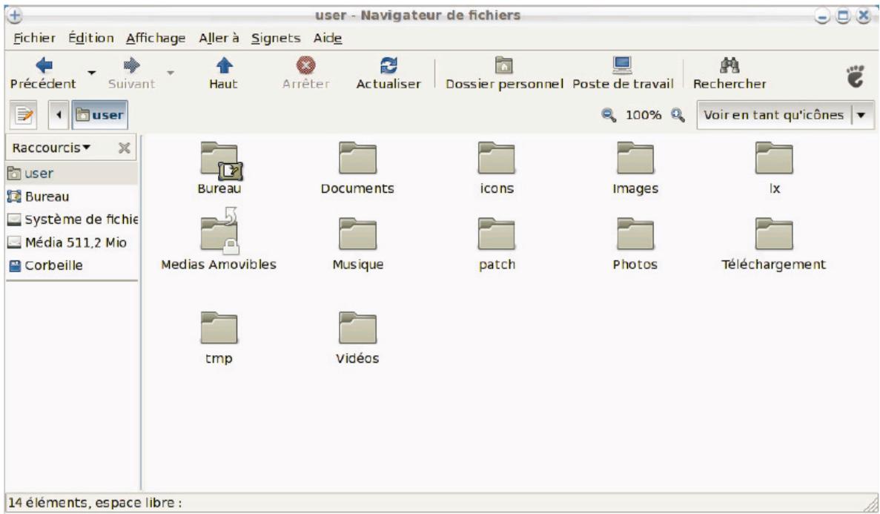Open Dossier personnel home folder

pos(503,66)
